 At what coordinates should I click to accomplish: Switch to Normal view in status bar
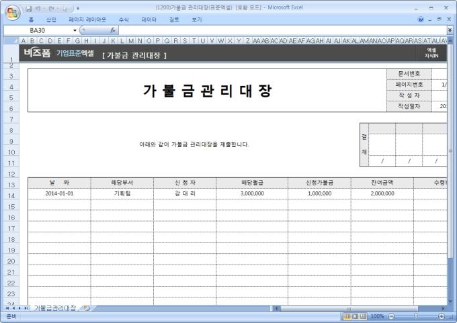[347, 316]
